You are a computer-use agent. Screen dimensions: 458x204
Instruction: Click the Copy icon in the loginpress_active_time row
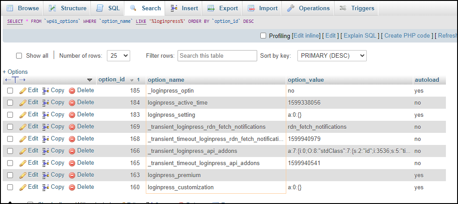(46, 102)
